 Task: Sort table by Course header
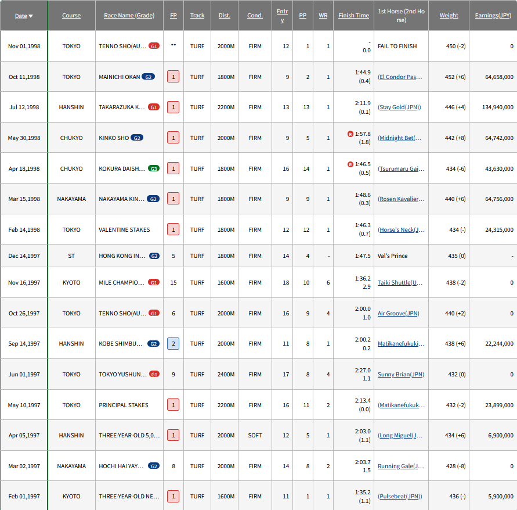click(71, 16)
